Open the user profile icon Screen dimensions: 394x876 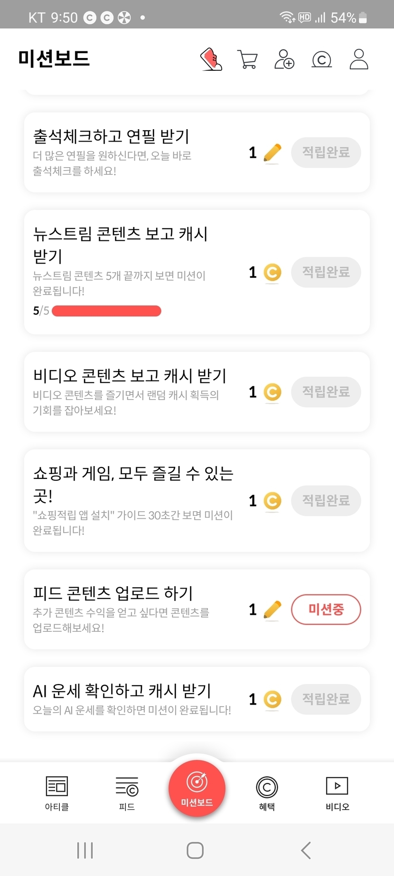(x=359, y=59)
